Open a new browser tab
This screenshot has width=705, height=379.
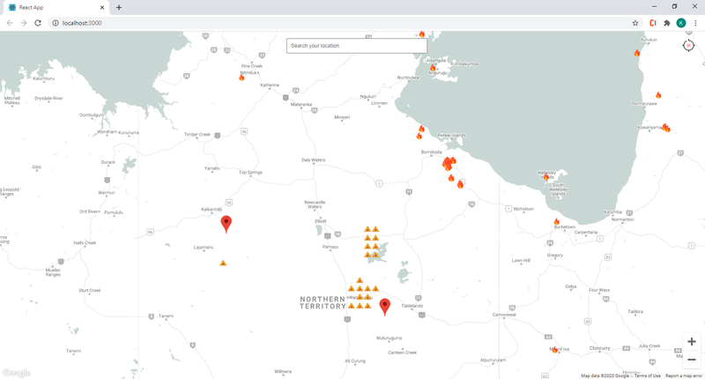119,7
